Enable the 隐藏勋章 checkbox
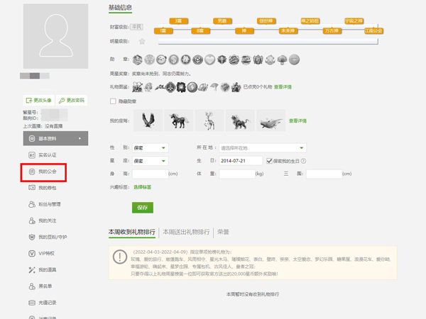 pos(113,101)
